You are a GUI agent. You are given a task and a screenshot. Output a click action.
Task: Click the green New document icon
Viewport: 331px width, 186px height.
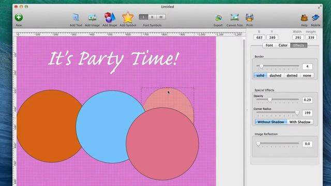19,17
